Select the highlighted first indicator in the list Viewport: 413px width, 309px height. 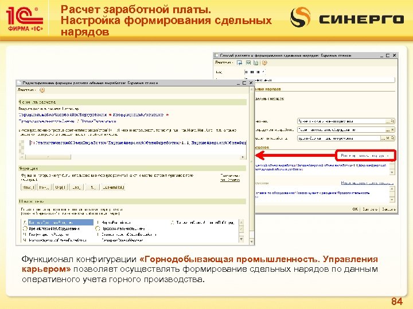pos(61,223)
